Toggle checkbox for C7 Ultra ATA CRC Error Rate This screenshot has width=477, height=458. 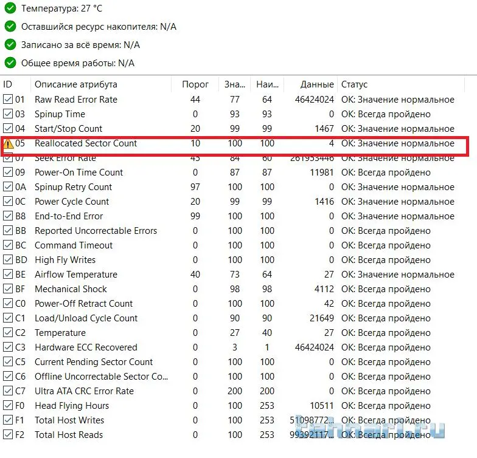pyautogui.click(x=7, y=391)
